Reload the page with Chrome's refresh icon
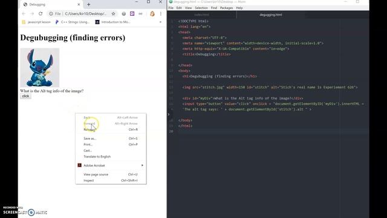387x218 pixels. pyautogui.click(x=41, y=14)
